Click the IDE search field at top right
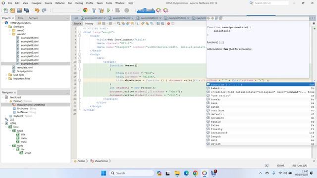The height and width of the screenshot is (178, 317). click(x=271, y=3)
